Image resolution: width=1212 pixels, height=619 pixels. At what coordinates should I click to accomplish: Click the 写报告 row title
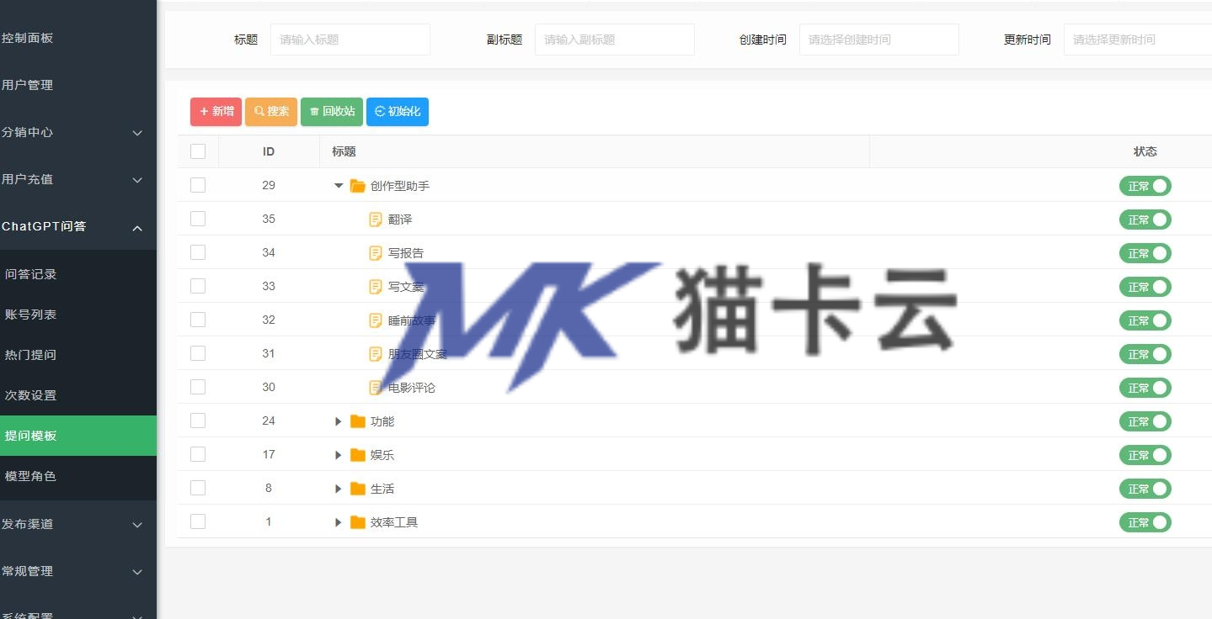click(x=406, y=253)
